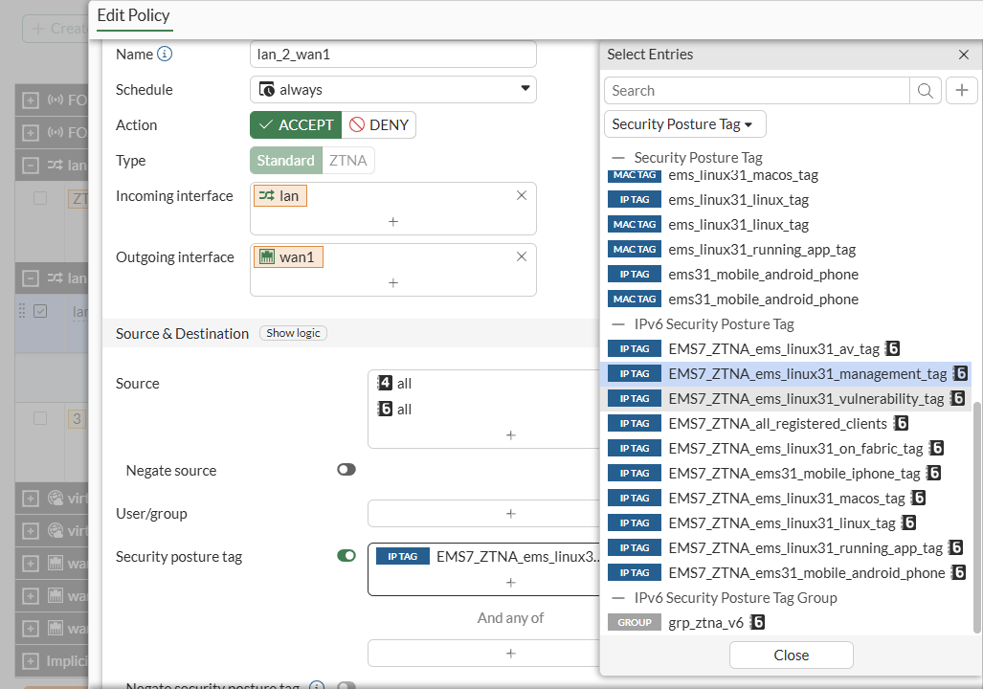
Task: Select EMS7_ZTNA_all_registered_clients tag entry
Action: [778, 423]
